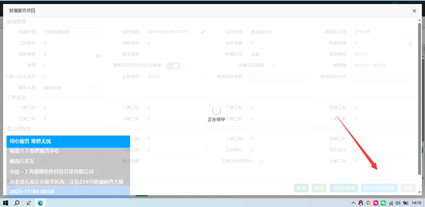Screen dimensions: 425x207
Task: Click the pencil icon beside 项目编码
Action: [x=203, y=32]
